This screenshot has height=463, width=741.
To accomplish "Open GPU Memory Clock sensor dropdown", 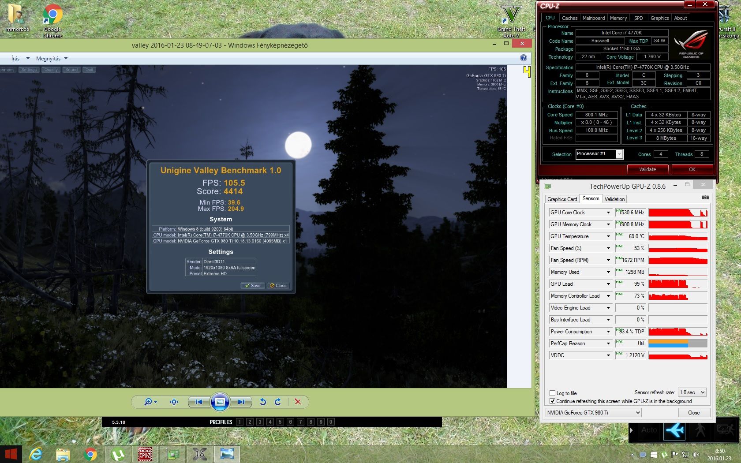I will [x=608, y=224].
